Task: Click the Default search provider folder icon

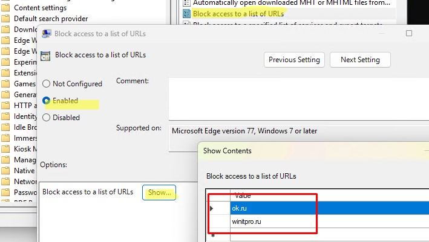Action: click(x=5, y=19)
